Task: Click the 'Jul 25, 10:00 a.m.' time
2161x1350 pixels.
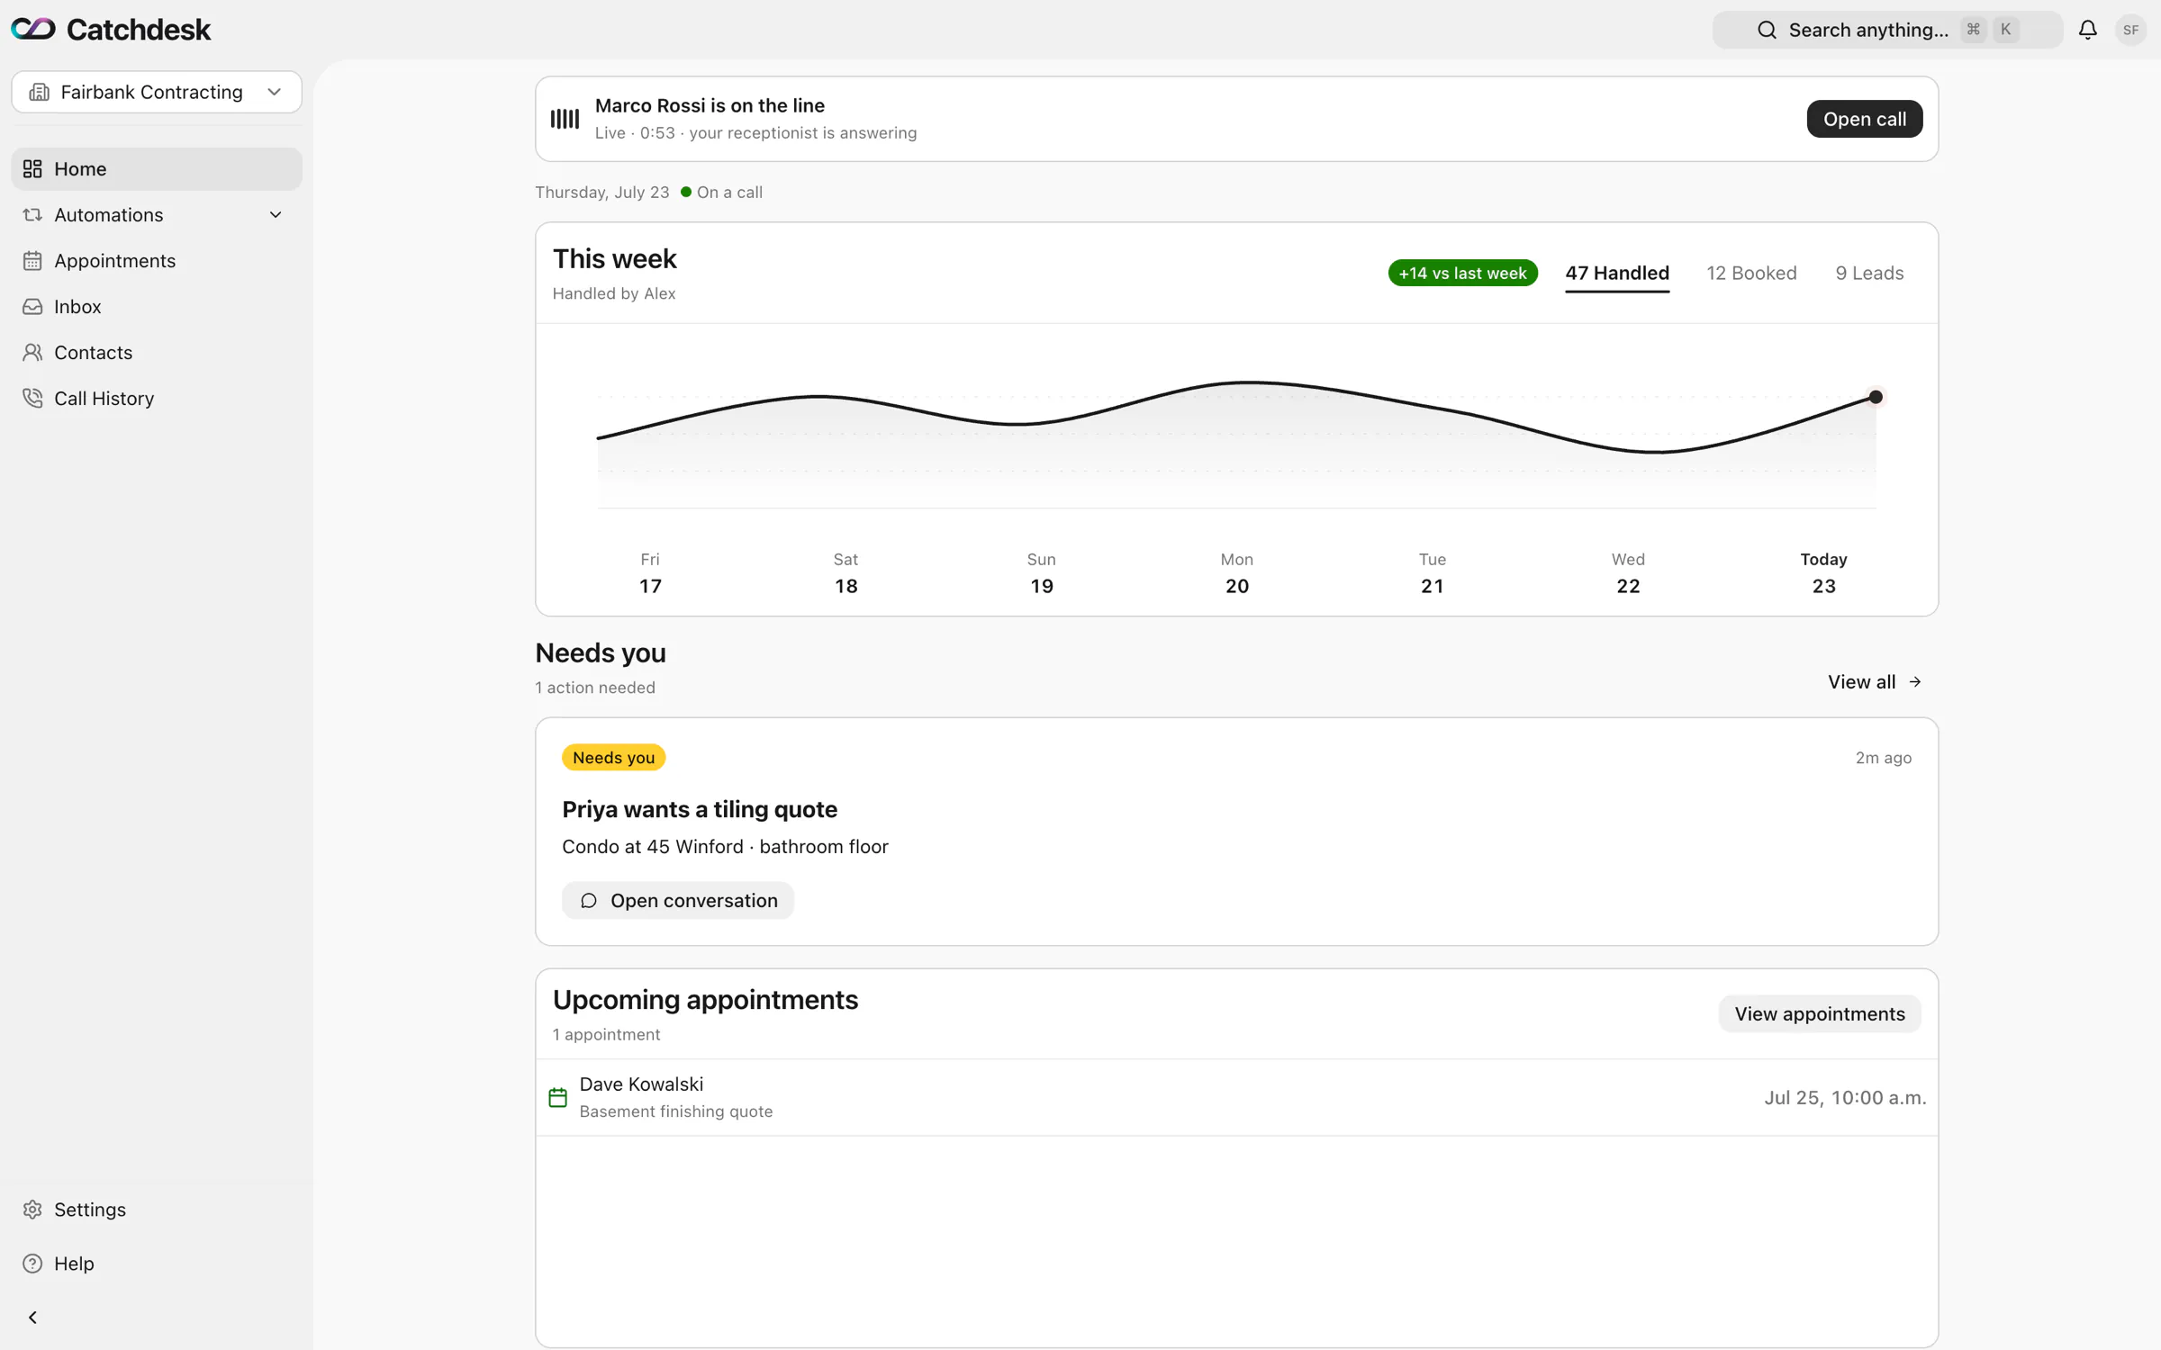Action: click(x=1845, y=1098)
